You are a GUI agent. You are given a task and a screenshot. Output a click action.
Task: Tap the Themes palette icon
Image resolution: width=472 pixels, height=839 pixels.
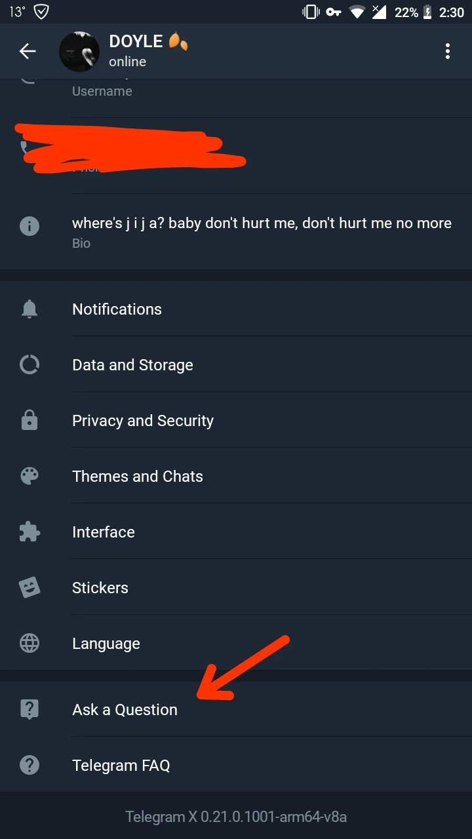click(x=29, y=477)
